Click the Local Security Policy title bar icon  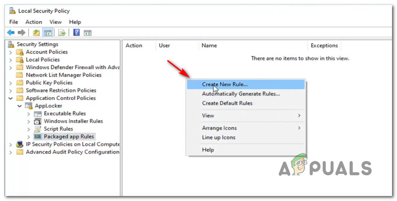12,11
